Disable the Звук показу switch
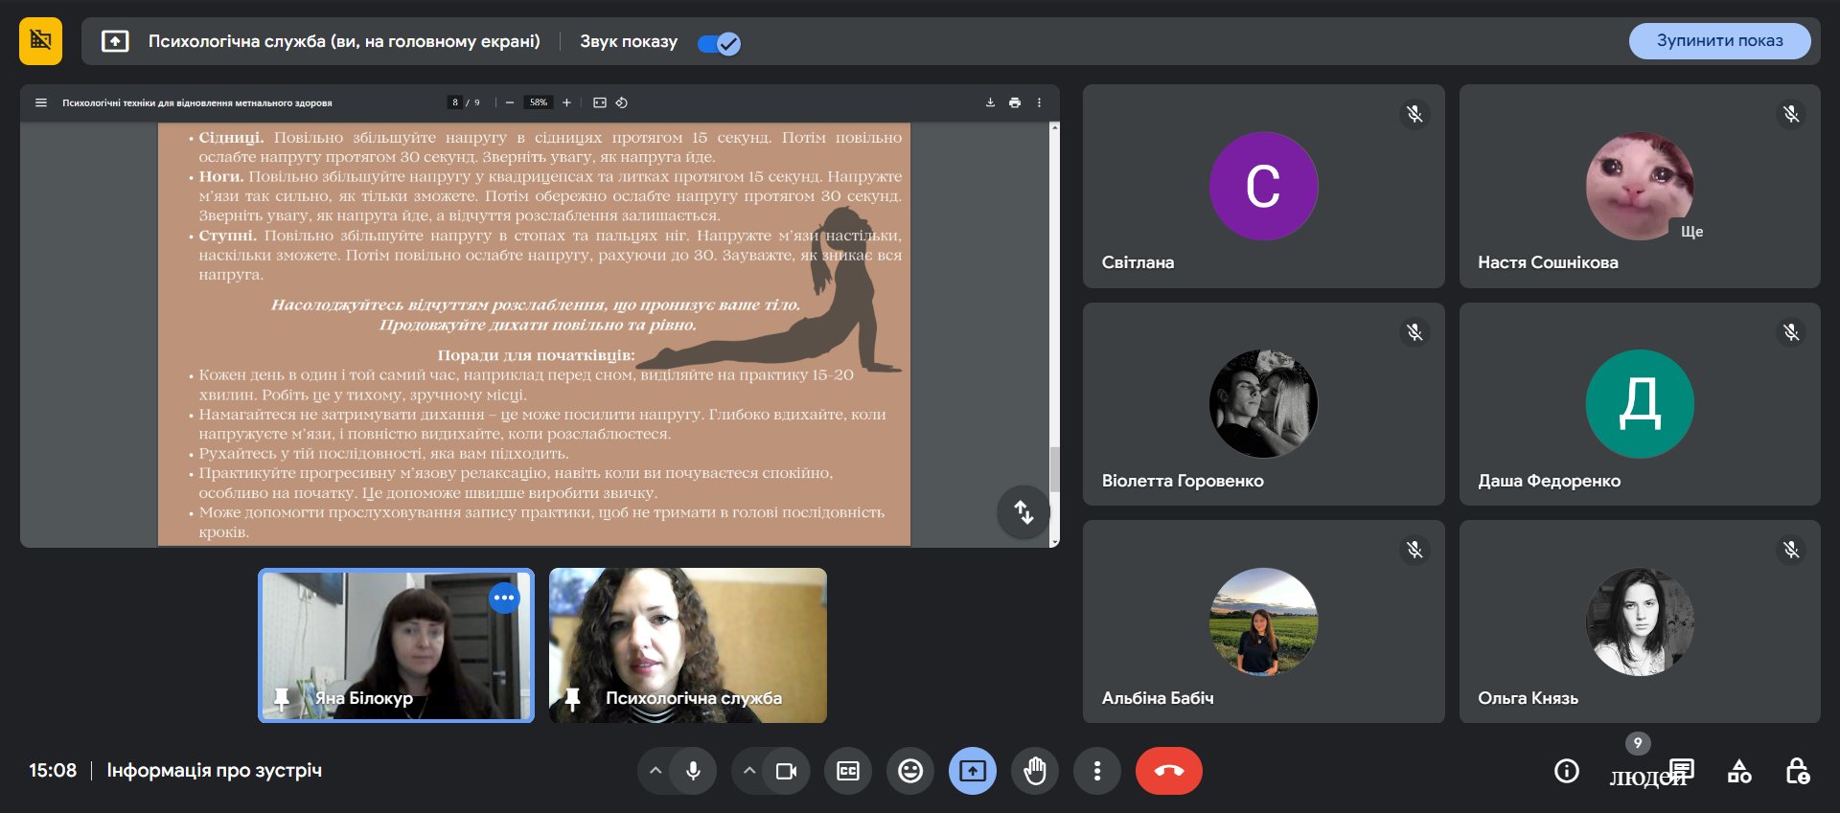This screenshot has height=813, width=1840. point(719,43)
